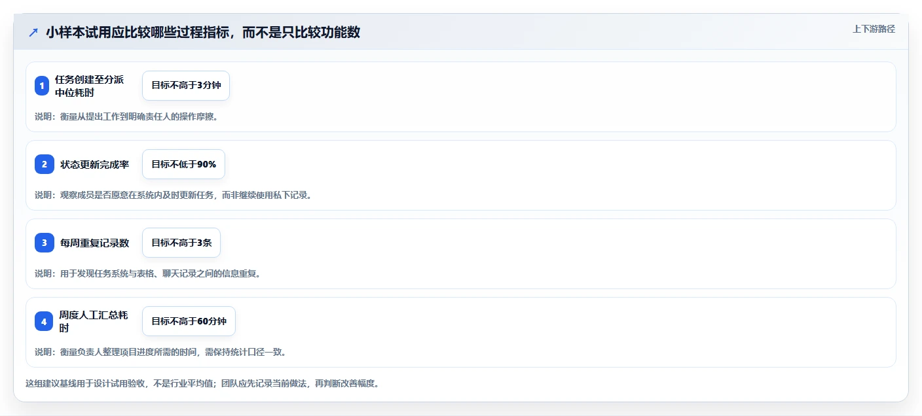Select the 状态更新完成率 metric name
This screenshot has height=416, width=922.
[x=95, y=164]
